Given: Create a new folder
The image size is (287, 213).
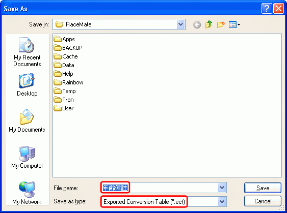Looking at the screenshot, I should [221, 24].
